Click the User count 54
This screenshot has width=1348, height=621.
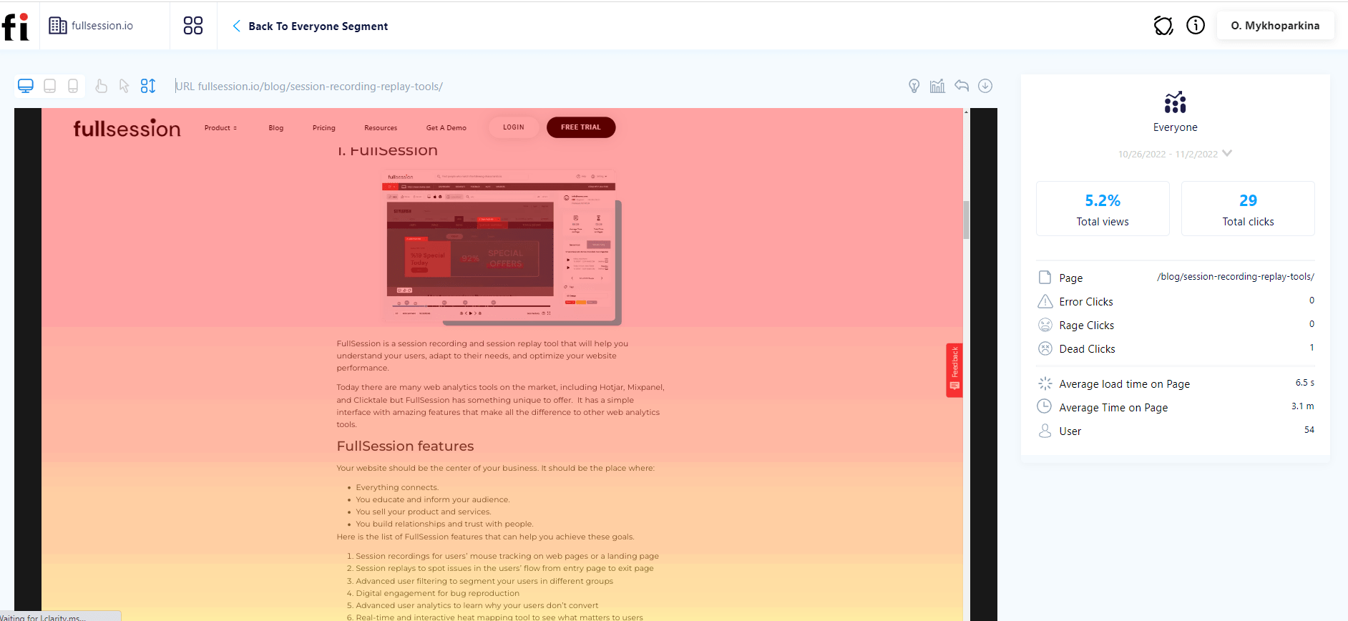pos(1309,430)
